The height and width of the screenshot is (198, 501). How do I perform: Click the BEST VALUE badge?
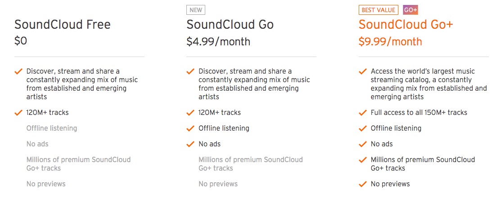tap(379, 10)
